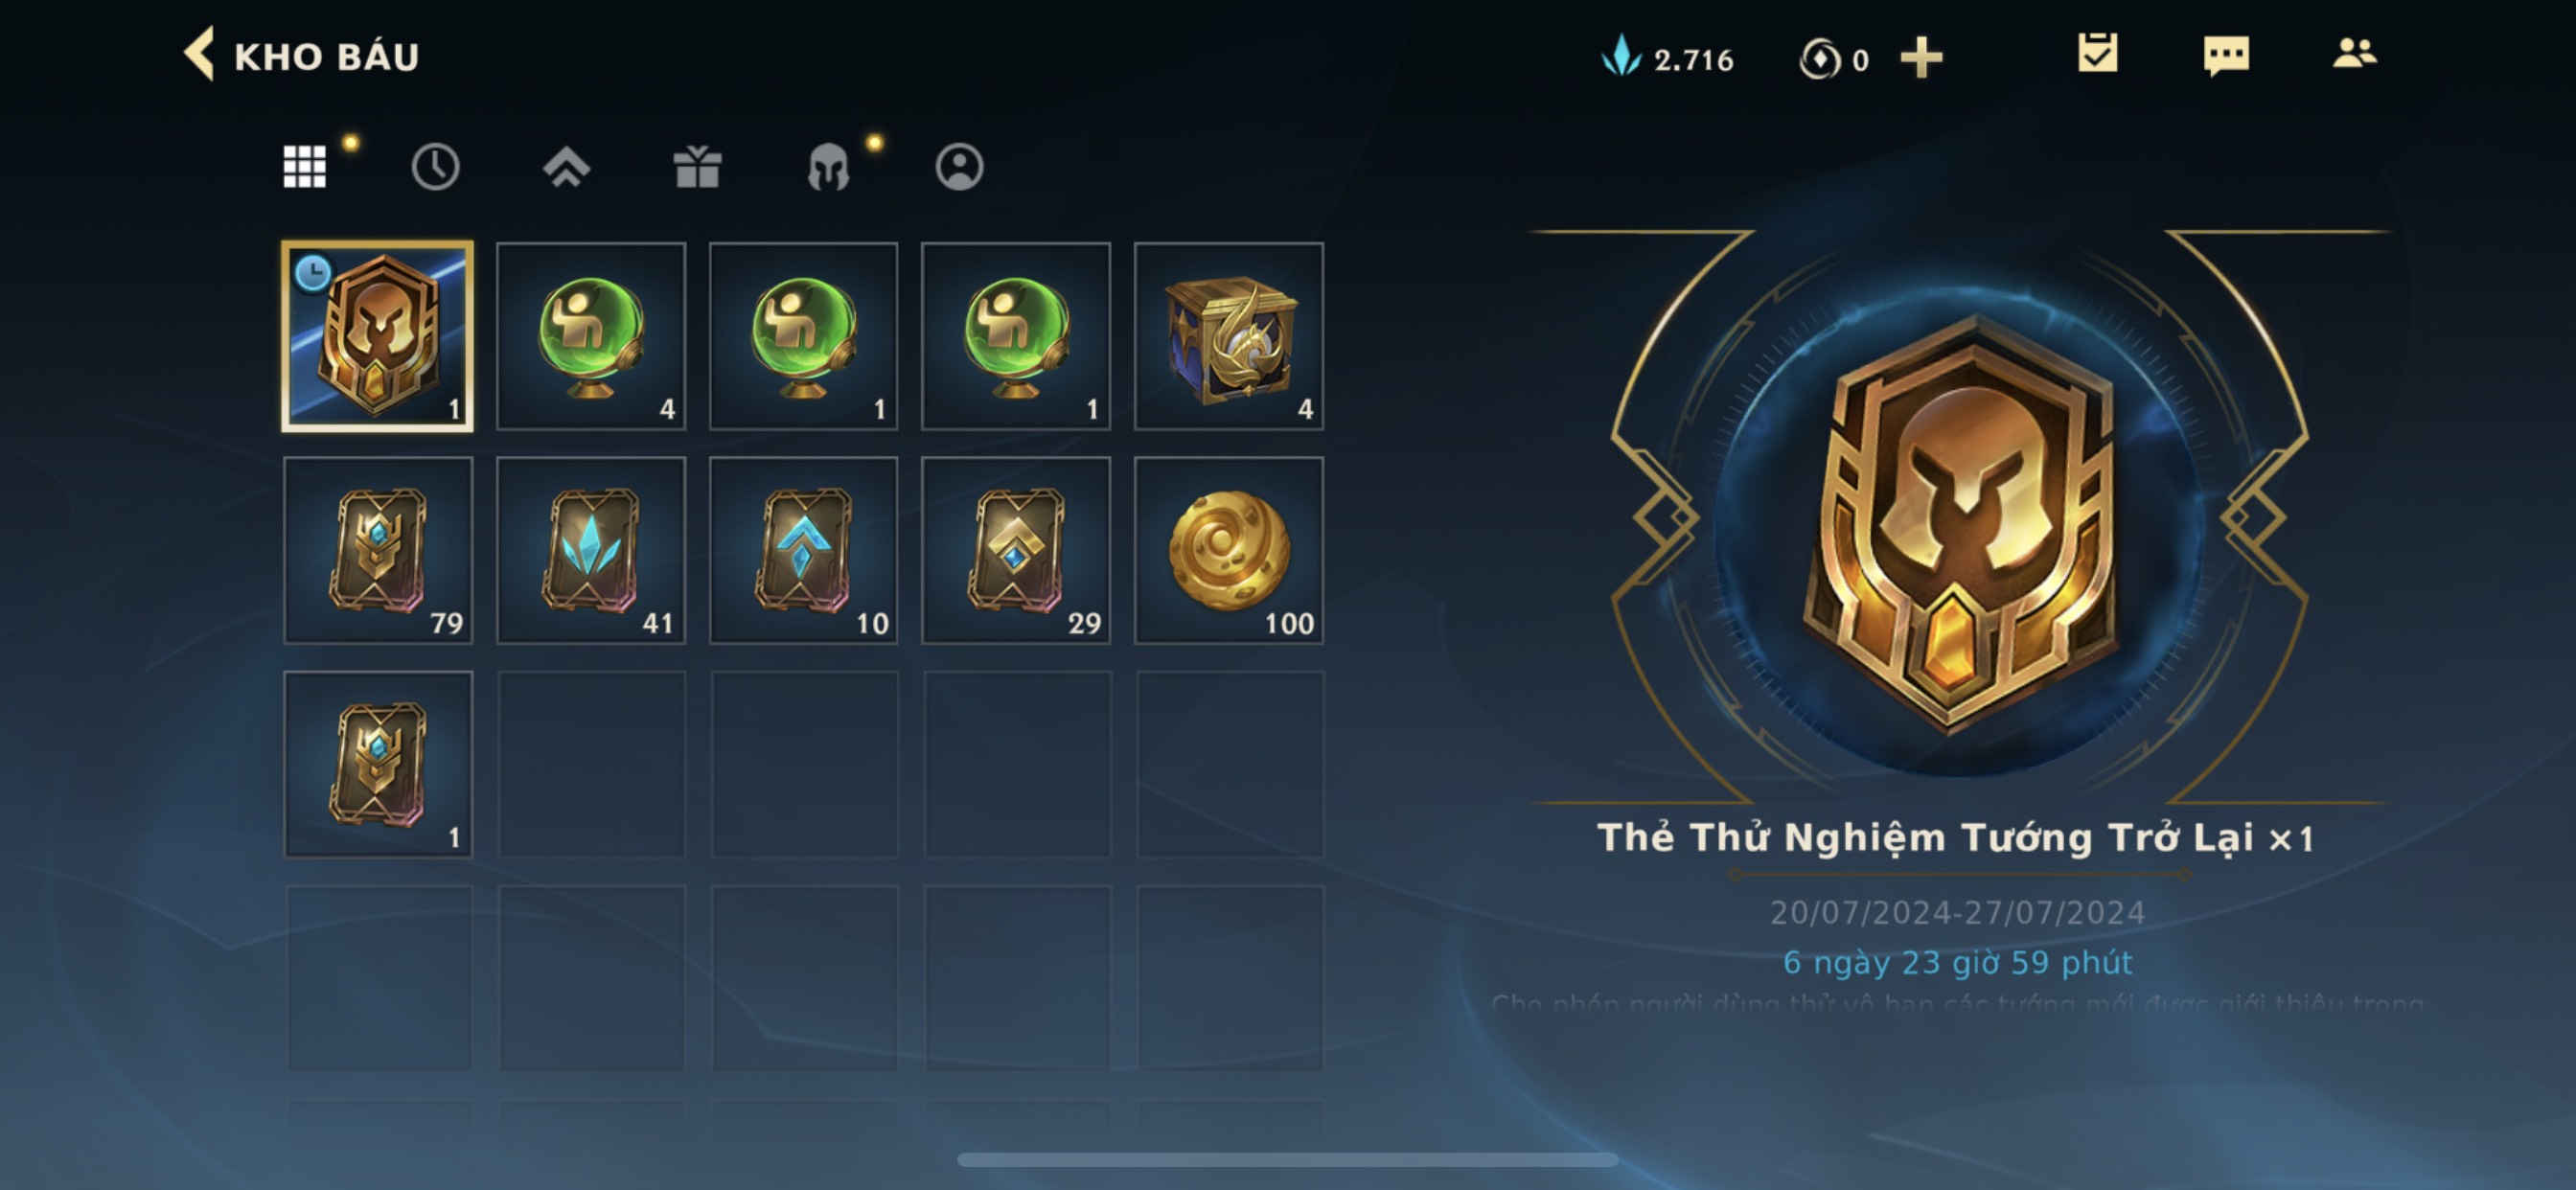Image resolution: width=2576 pixels, height=1190 pixels.
Task: Open the friends list icon
Action: click(x=2354, y=53)
